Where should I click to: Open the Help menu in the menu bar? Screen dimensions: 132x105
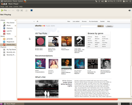point(21,7)
